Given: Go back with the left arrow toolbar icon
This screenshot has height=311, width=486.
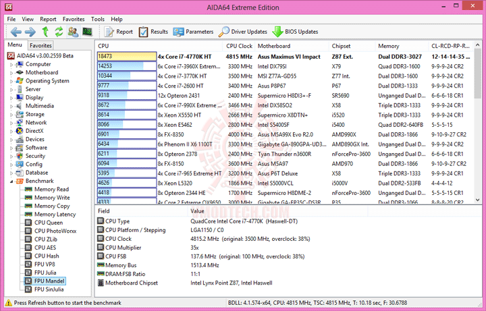Looking at the screenshot, I should coord(16,32).
